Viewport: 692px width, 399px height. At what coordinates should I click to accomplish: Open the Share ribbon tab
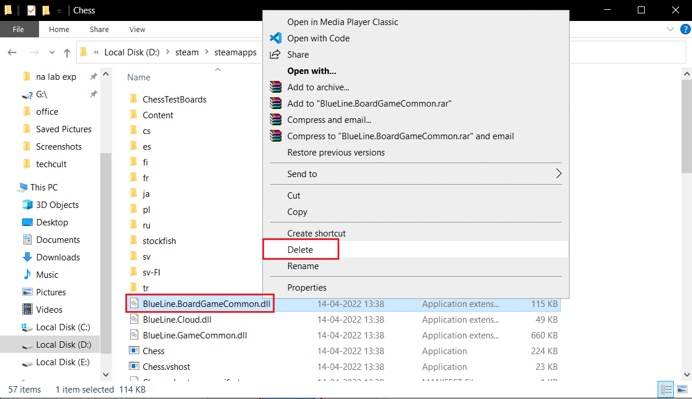click(x=99, y=29)
